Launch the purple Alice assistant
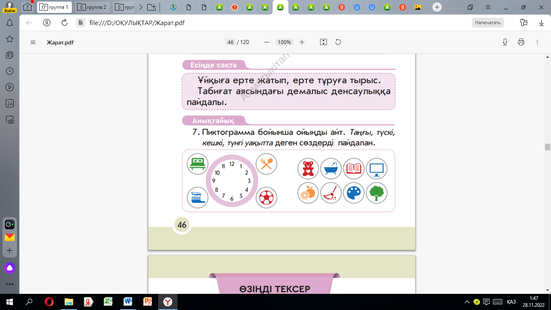Viewport: 551px width, 310px height. pos(10,268)
